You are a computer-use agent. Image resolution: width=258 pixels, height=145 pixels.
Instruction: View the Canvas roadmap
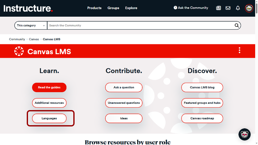pos(202,118)
